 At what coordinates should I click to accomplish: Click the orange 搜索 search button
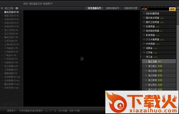[x=172, y=9]
